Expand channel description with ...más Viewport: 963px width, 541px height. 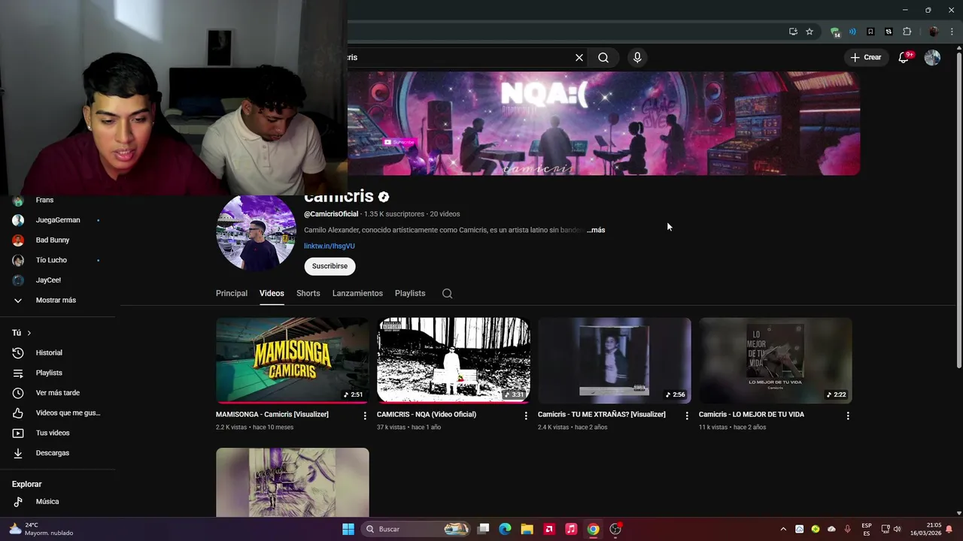(596, 230)
